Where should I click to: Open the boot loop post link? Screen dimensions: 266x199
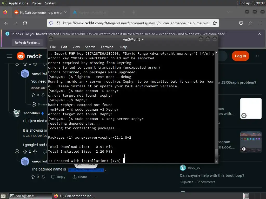pyautogui.click(x=212, y=175)
